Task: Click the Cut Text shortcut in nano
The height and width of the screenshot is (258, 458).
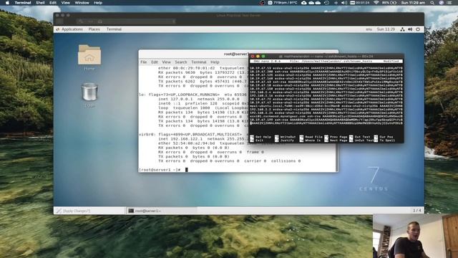Action: coord(360,137)
